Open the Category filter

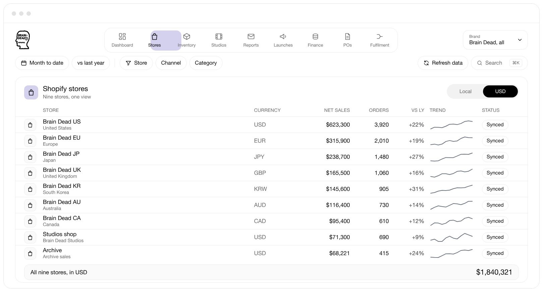[x=206, y=63]
